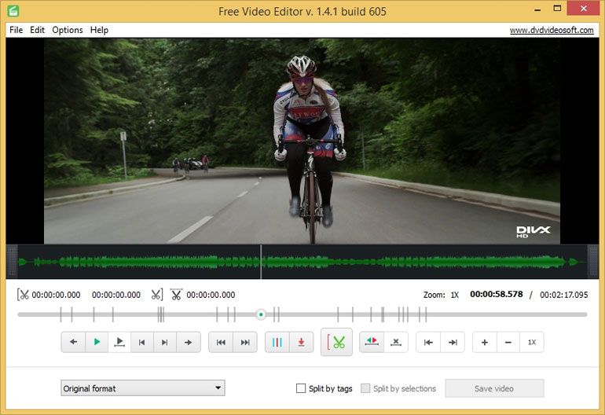Open the File menu

[16, 30]
